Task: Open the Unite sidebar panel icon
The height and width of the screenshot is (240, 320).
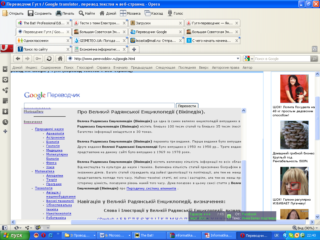Action: coord(5,90)
